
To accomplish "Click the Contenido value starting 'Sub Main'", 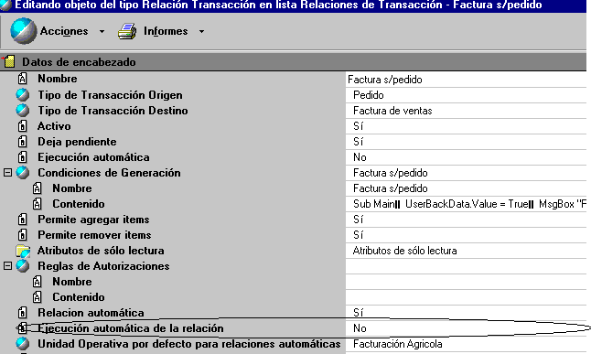I will (466, 204).
